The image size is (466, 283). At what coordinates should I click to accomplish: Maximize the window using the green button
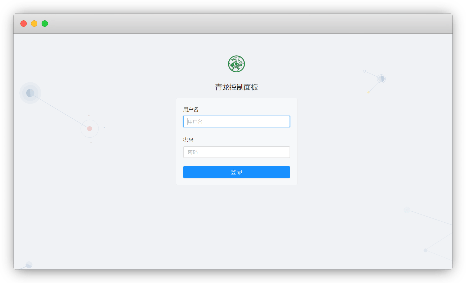click(x=45, y=24)
